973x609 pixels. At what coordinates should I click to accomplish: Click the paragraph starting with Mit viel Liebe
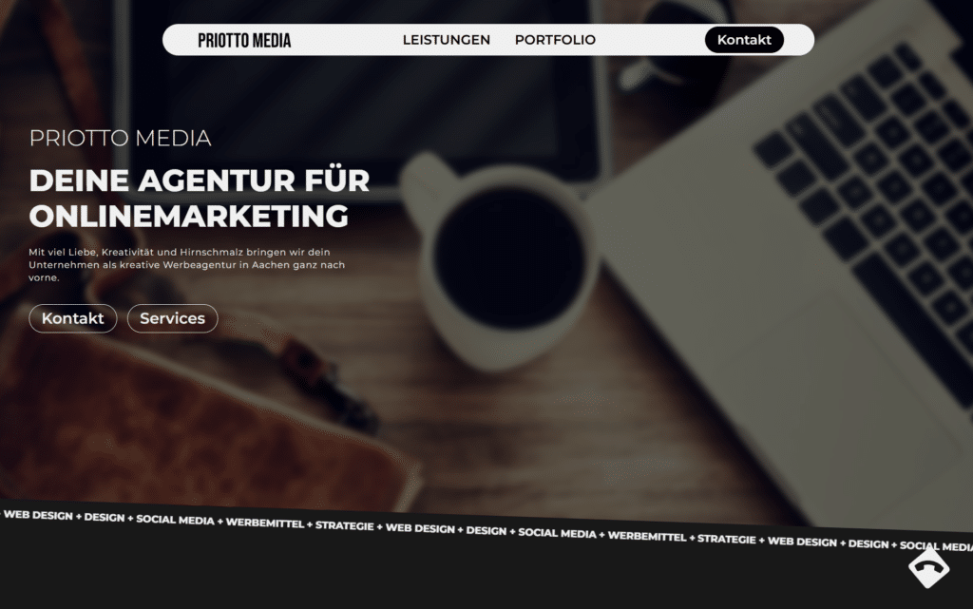(x=187, y=265)
